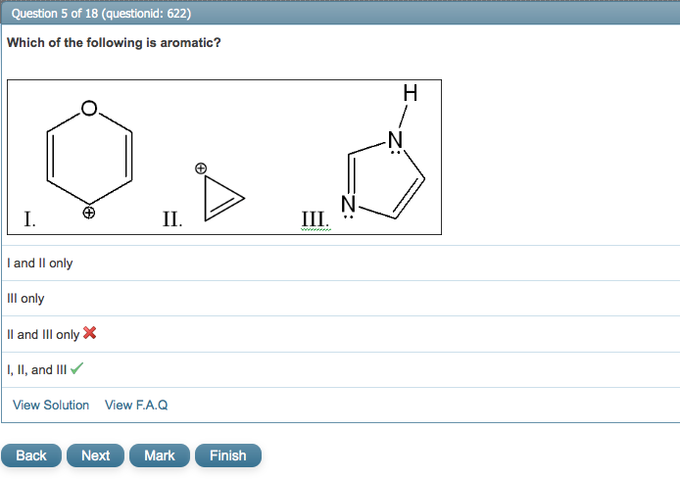
Task: Go to the previous question with Back
Action: [31, 455]
